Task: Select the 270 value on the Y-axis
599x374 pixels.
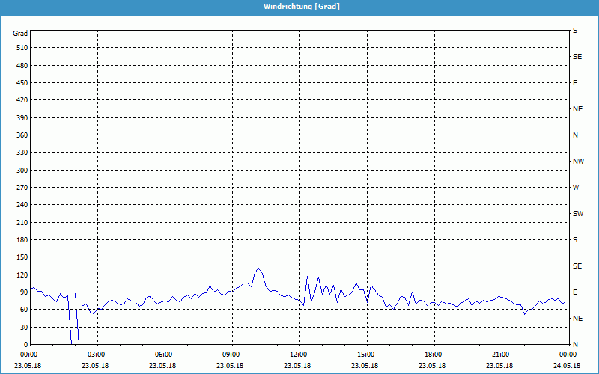Action: click(x=21, y=188)
